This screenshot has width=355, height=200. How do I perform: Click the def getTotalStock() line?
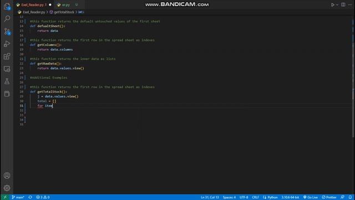coord(48,92)
